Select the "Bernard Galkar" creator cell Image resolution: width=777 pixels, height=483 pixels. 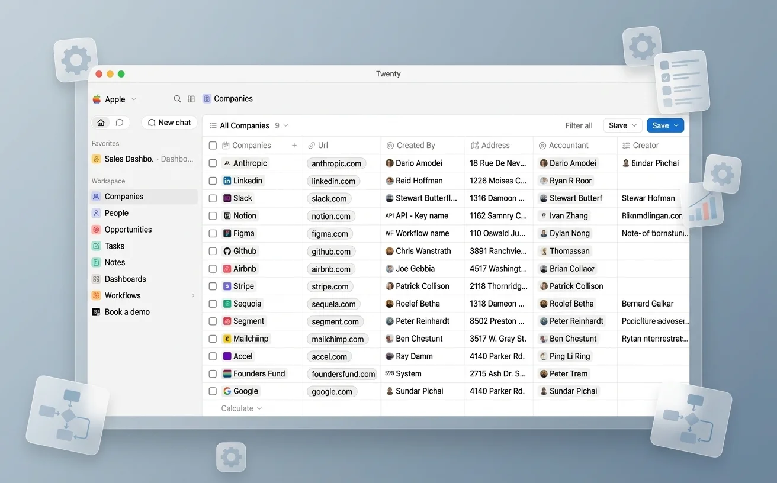pyautogui.click(x=653, y=304)
